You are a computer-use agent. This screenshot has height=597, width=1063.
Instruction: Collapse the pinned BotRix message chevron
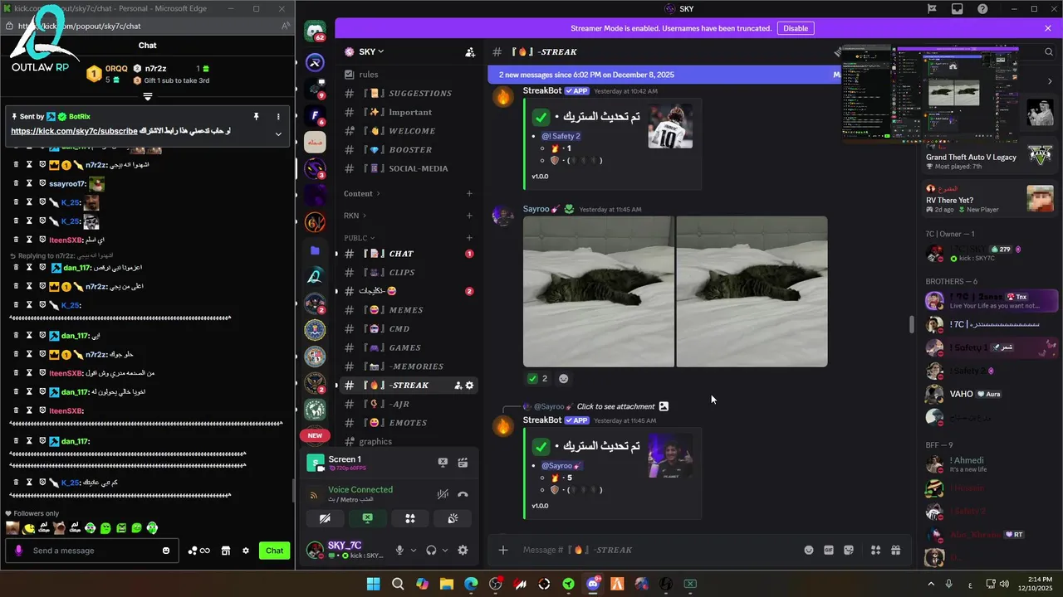278,133
